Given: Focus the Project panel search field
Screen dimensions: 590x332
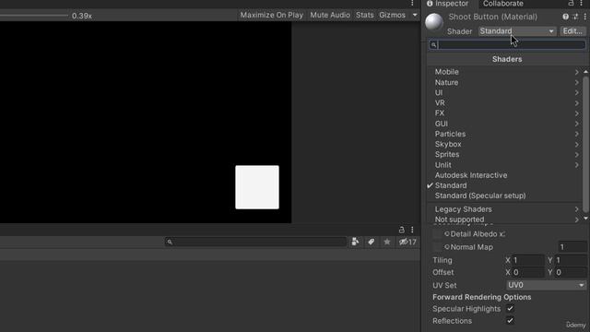Looking at the screenshot, I should pyautogui.click(x=255, y=242).
